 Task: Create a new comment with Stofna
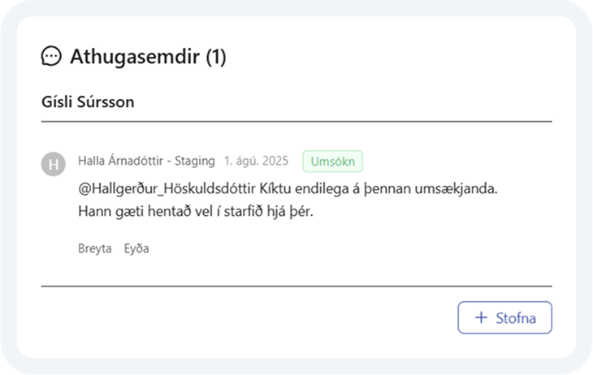(x=505, y=317)
